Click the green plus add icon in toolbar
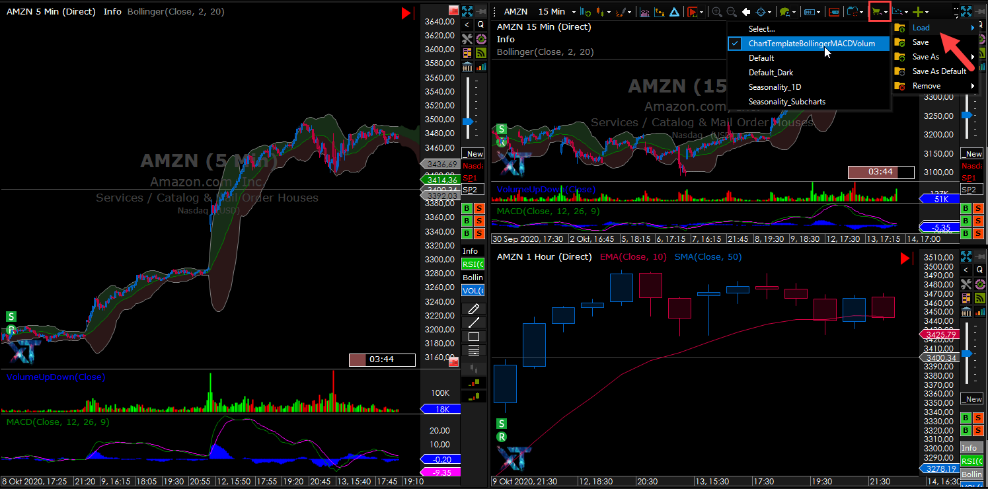 coord(917,12)
